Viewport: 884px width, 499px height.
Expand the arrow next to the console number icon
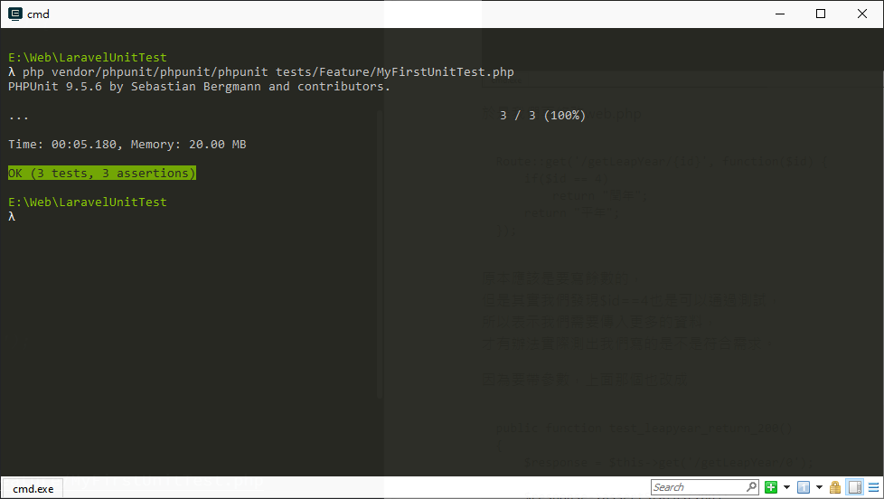pos(819,487)
